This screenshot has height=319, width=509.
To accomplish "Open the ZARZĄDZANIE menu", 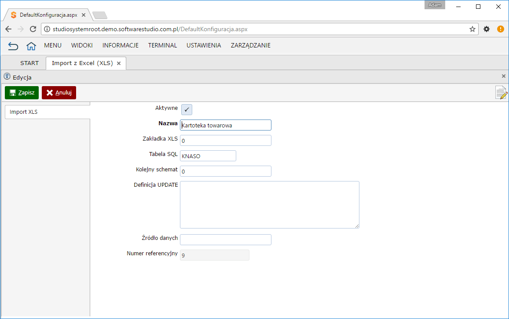I will coord(251,45).
